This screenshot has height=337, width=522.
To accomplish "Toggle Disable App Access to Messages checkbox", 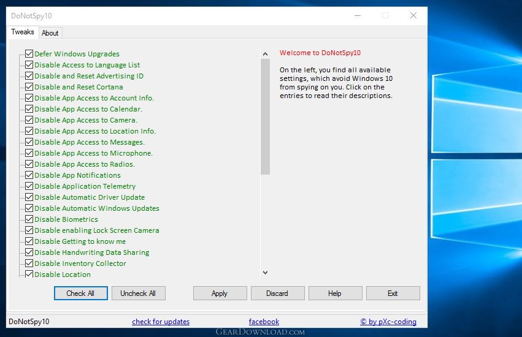I will [x=29, y=142].
